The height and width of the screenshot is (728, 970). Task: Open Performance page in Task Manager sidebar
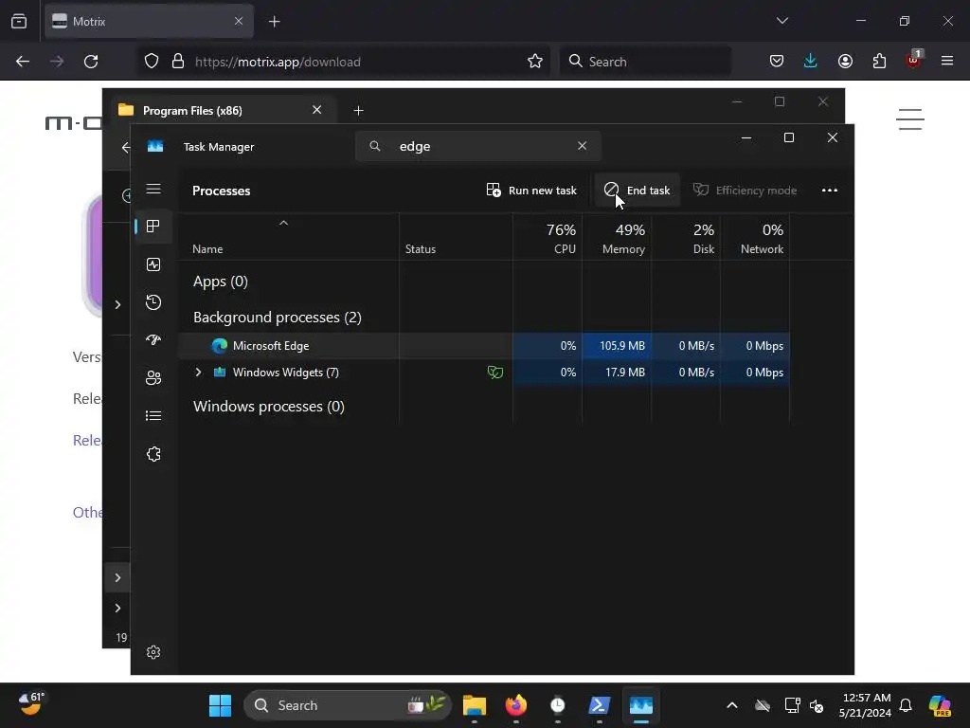153,264
